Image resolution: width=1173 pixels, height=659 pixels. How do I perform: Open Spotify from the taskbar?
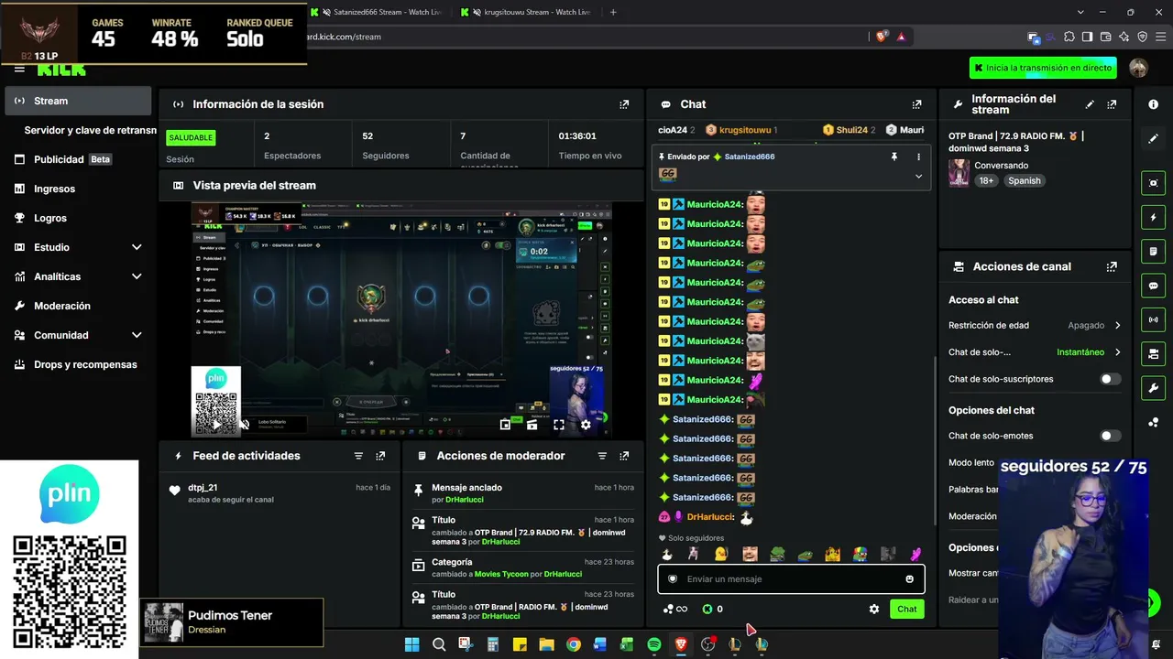point(654,644)
